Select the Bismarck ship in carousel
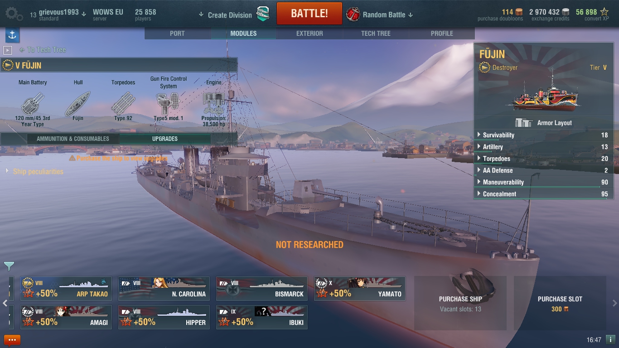The width and height of the screenshot is (619, 348). [x=262, y=289]
